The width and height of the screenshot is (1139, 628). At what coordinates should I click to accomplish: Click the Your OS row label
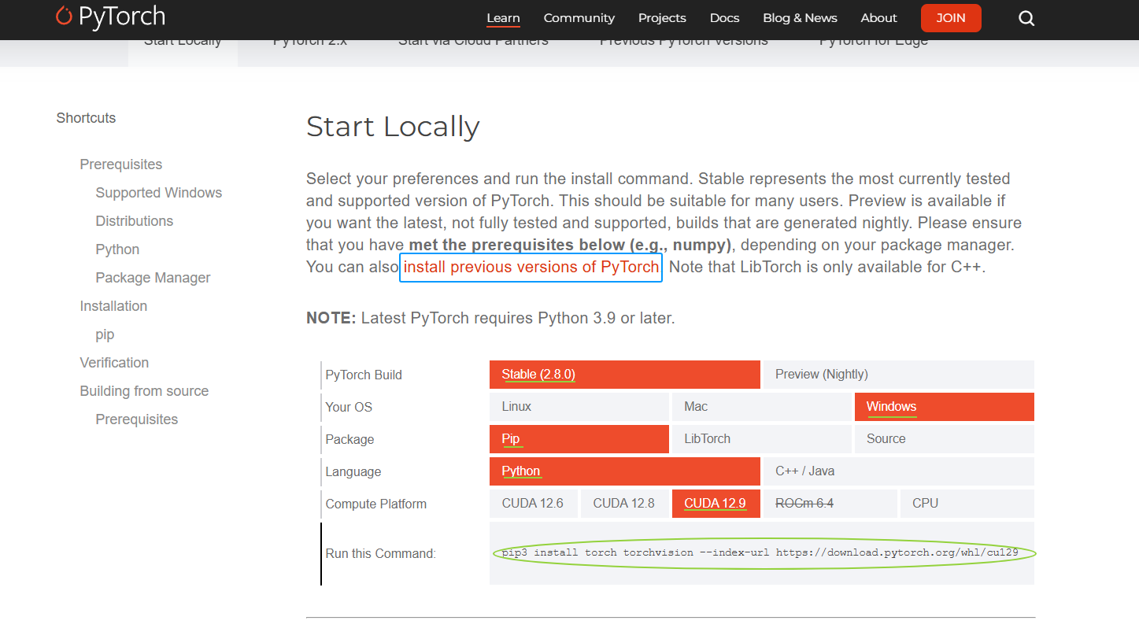[349, 407]
